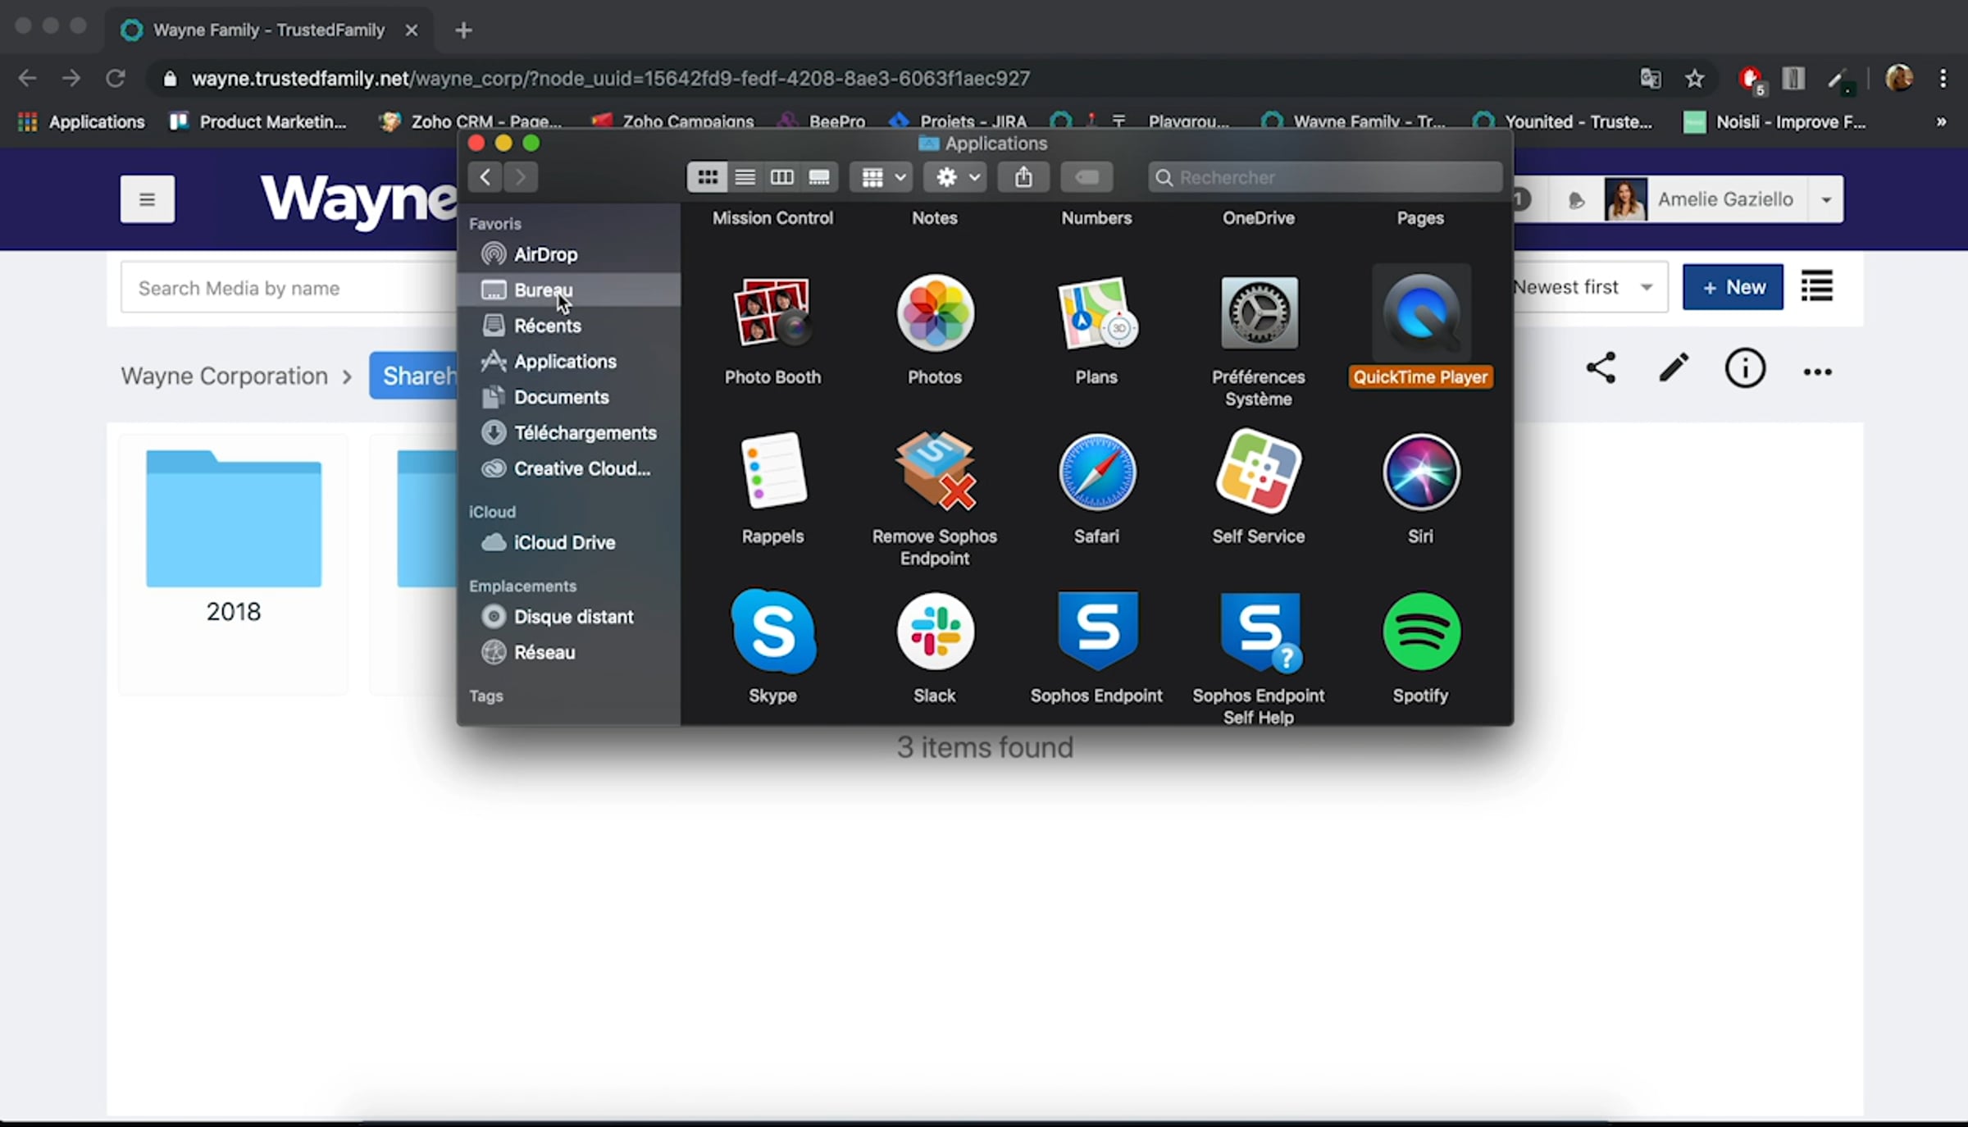
Task: Select the Photo Booth app icon
Action: pyautogui.click(x=772, y=313)
